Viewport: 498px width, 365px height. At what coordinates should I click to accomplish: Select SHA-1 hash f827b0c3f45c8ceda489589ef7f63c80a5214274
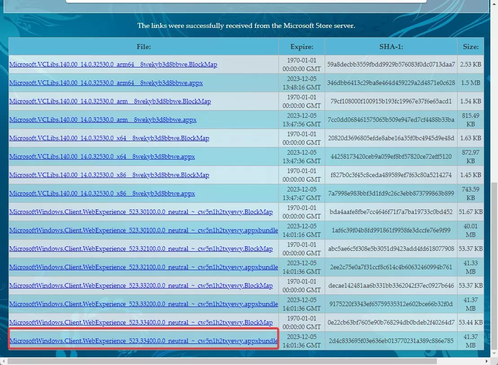[391, 175]
